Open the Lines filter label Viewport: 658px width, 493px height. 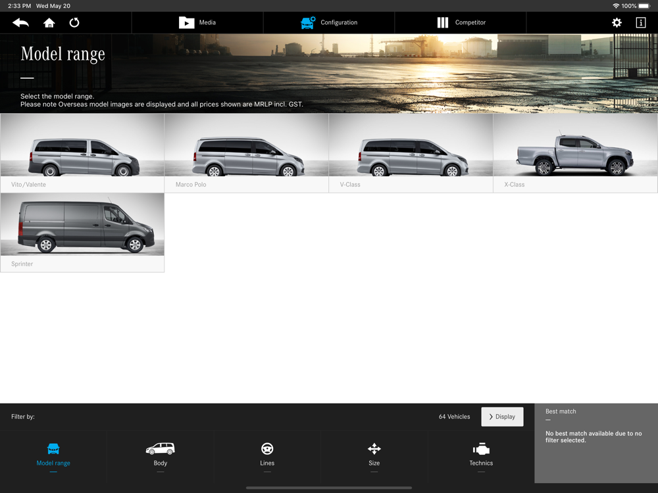[x=267, y=463]
